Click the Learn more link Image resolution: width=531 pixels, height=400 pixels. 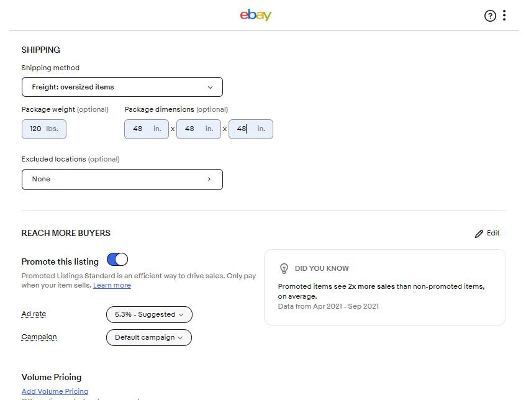pos(112,285)
